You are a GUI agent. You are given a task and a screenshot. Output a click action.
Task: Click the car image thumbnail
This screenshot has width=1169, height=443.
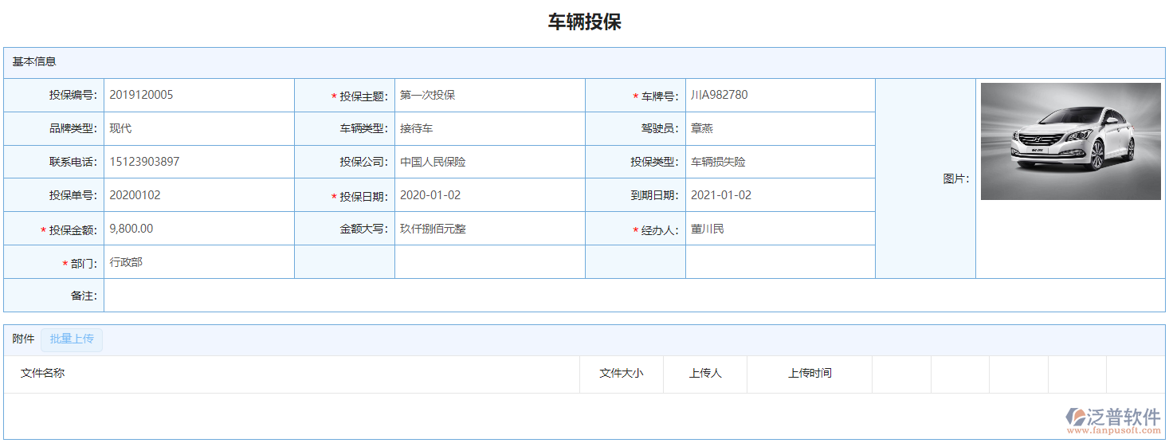[x=1070, y=141]
